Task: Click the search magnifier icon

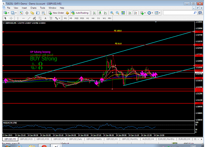Action: click(x=195, y=13)
